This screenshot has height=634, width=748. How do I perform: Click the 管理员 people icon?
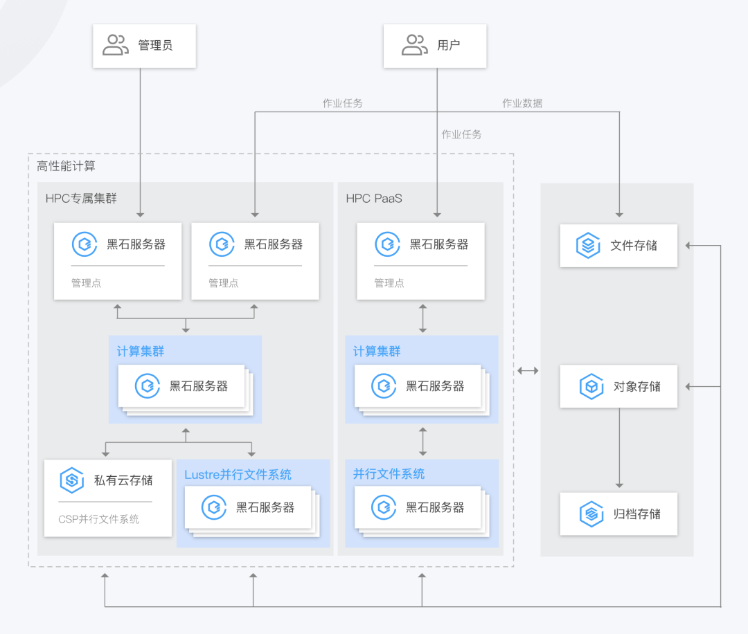pos(116,45)
